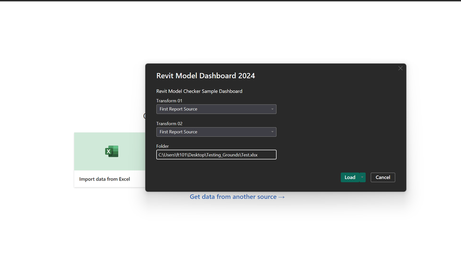Click the Load button
461x257 pixels.
tap(350, 177)
